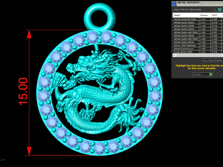Select the White Gold:18K PdW row
223x167 pixels.
(x=198, y=39)
